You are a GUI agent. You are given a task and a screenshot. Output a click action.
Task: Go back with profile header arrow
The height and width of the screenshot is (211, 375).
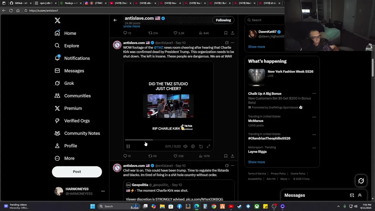pos(115,20)
